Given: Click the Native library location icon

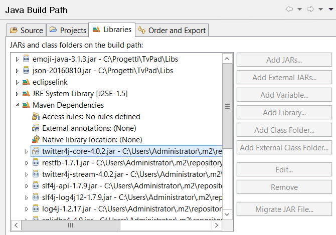Looking at the screenshot, I should coord(36,140).
